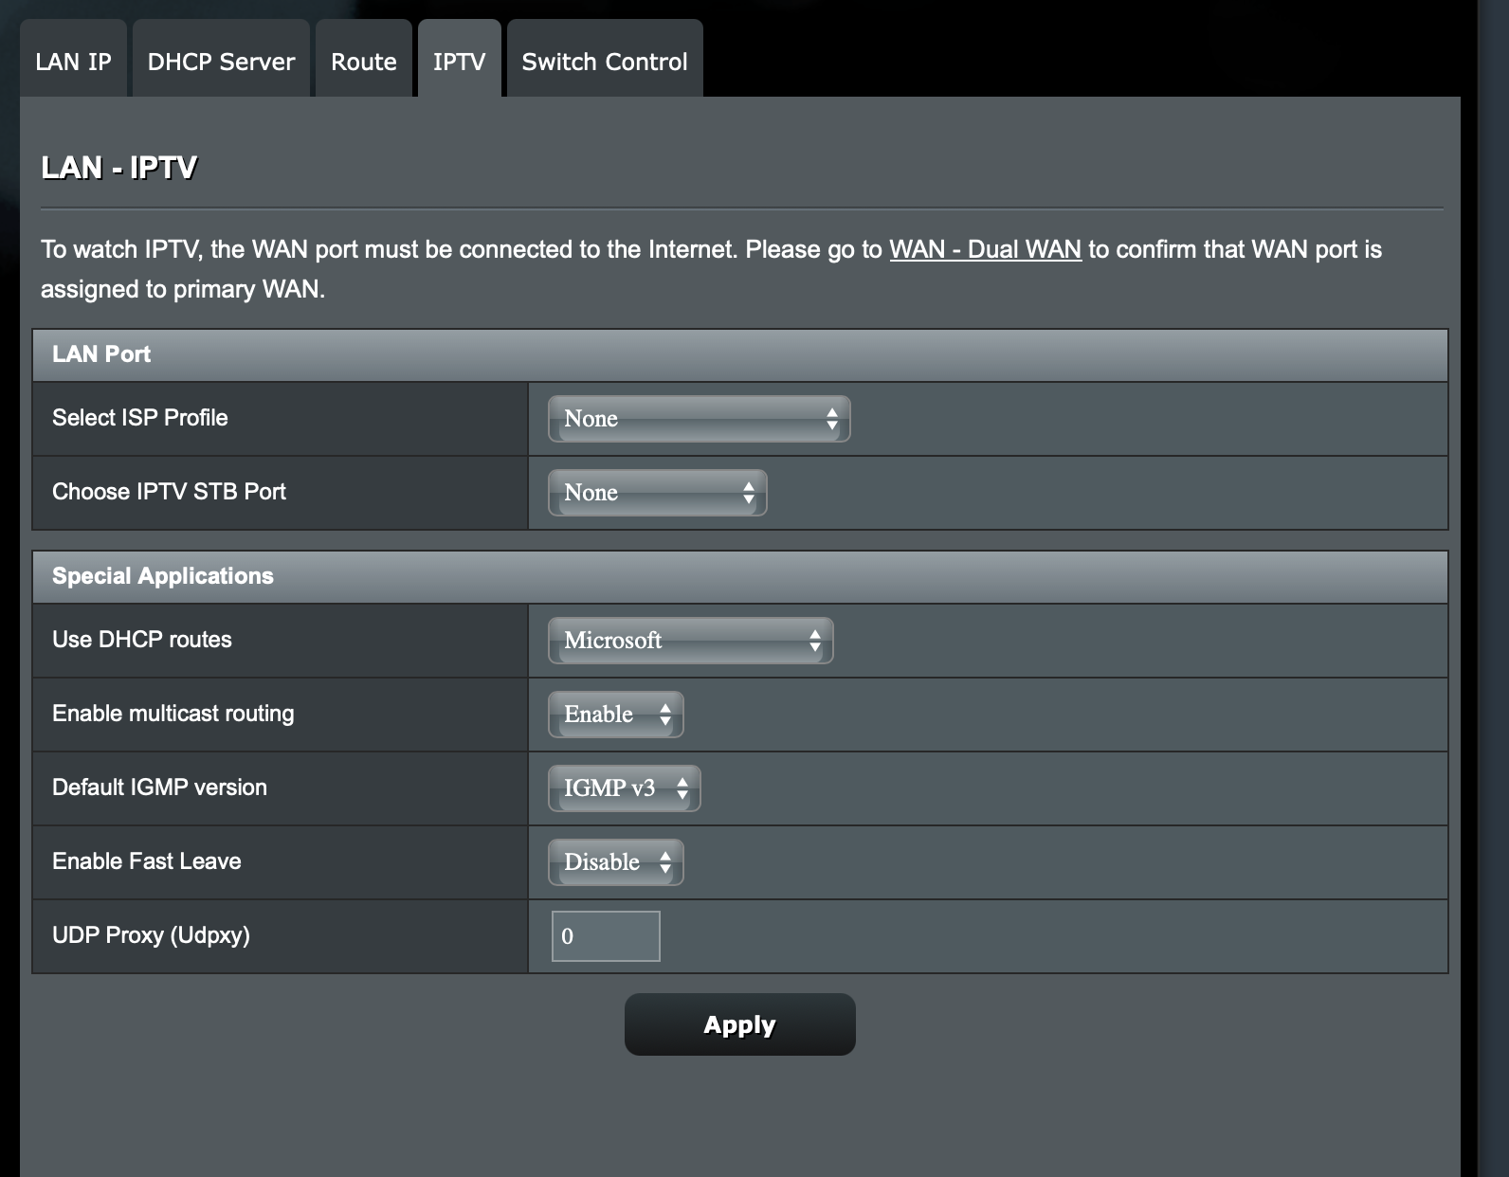Viewport: 1509px width, 1177px height.
Task: Click the Choose IPTV STB Port label
Action: 169,492
